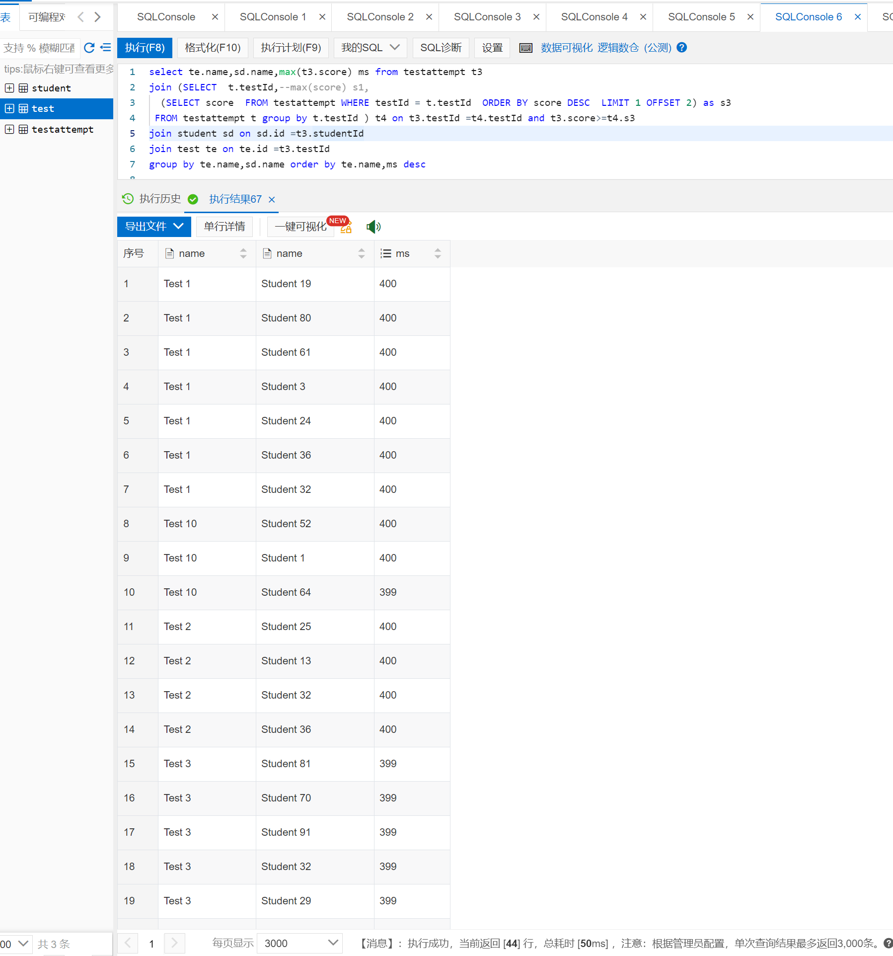Expand the testattempt table node
Image resolution: width=893 pixels, height=956 pixels.
click(9, 129)
